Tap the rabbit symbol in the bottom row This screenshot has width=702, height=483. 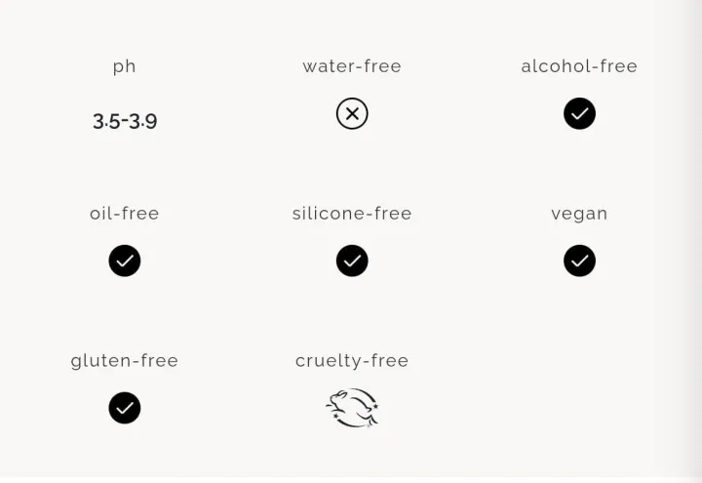pyautogui.click(x=352, y=408)
